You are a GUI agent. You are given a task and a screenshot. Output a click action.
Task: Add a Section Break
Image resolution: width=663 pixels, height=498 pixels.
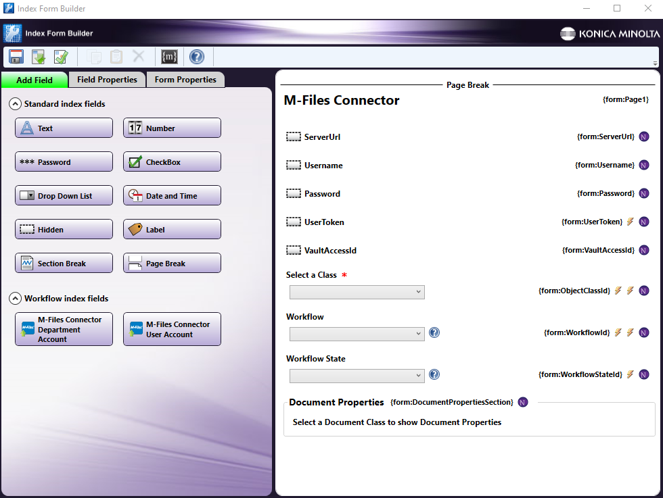click(64, 263)
